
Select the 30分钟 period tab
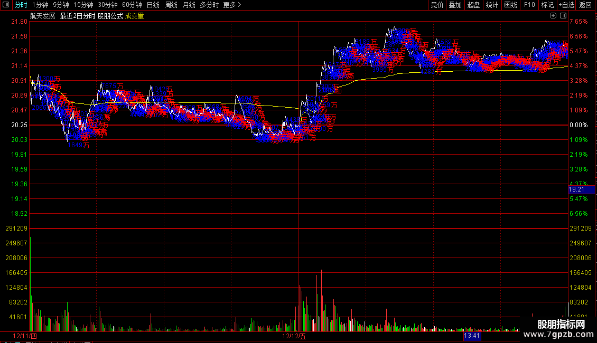108,5
